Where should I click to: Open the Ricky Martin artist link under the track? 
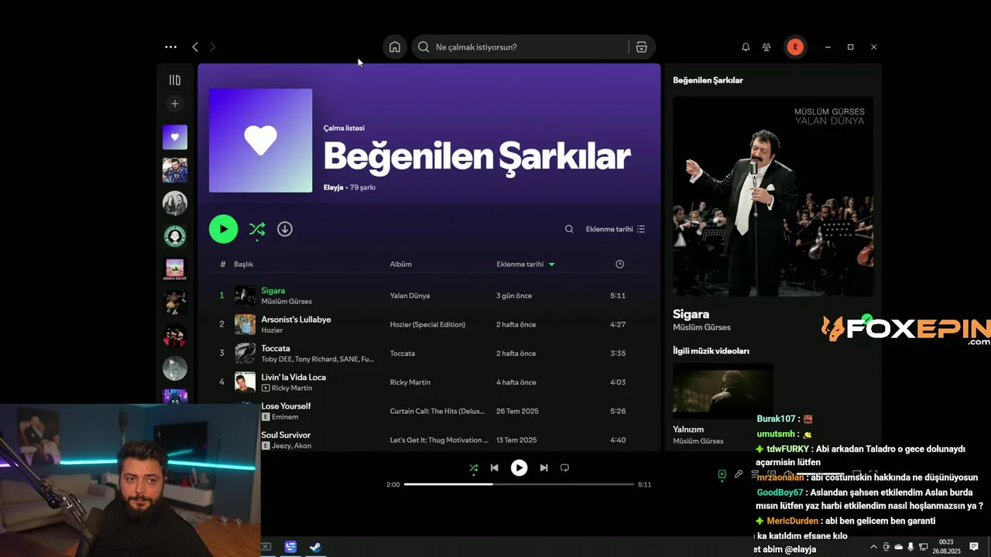coord(290,388)
